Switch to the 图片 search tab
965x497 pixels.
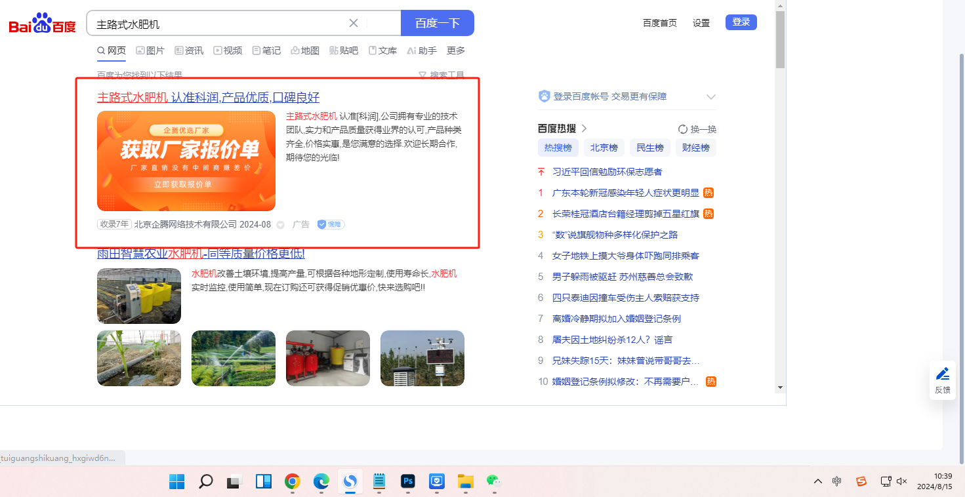[x=150, y=50]
